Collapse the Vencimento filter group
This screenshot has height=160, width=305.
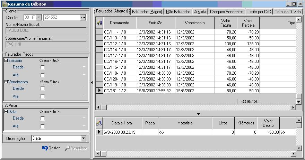pyautogui.click(x=6, y=82)
